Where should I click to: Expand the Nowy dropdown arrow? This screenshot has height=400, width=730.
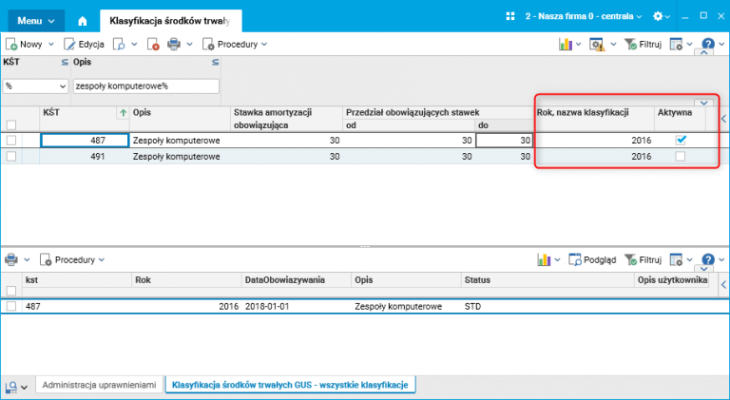51,45
